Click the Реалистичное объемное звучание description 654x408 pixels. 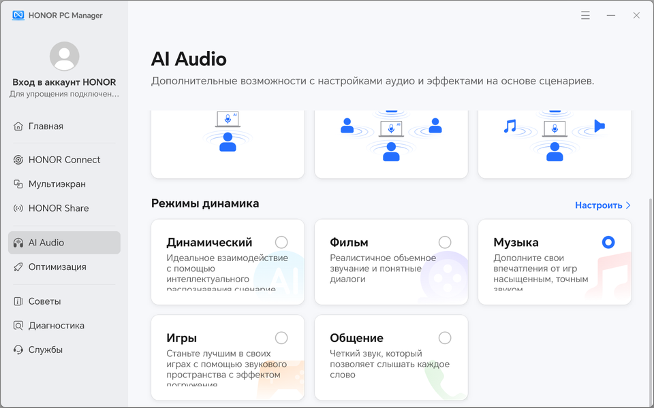383,269
